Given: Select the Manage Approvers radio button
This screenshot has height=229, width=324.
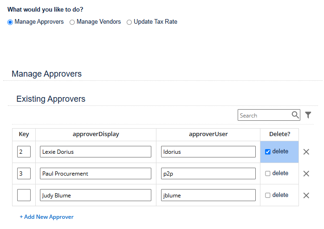Looking at the screenshot, I should click(x=10, y=22).
